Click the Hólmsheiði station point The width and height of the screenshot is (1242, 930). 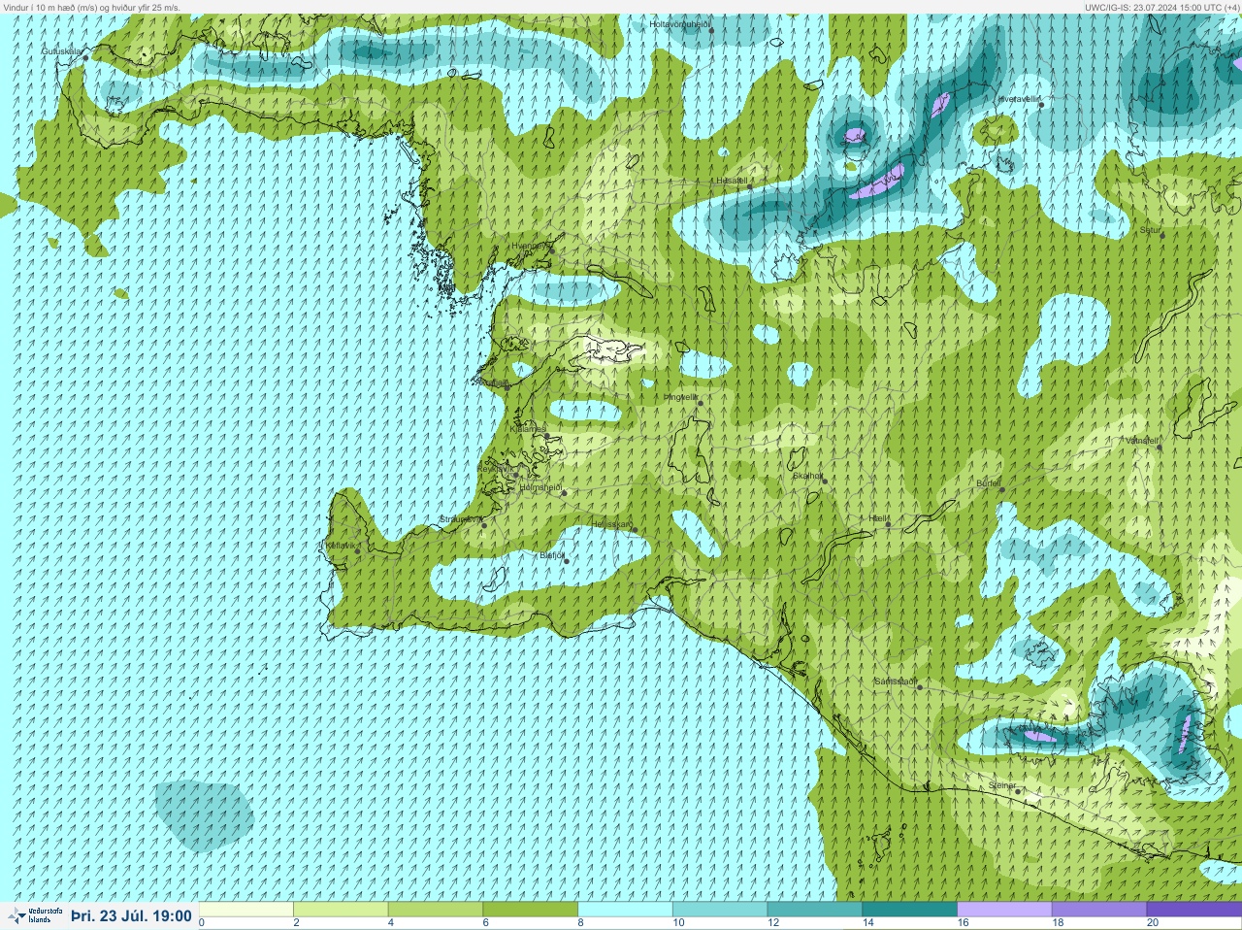pyautogui.click(x=564, y=493)
